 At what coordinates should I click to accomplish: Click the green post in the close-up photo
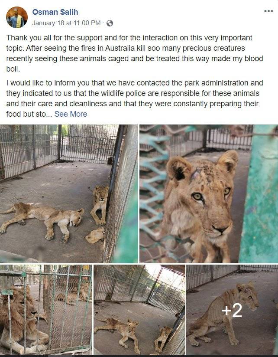click(x=259, y=193)
